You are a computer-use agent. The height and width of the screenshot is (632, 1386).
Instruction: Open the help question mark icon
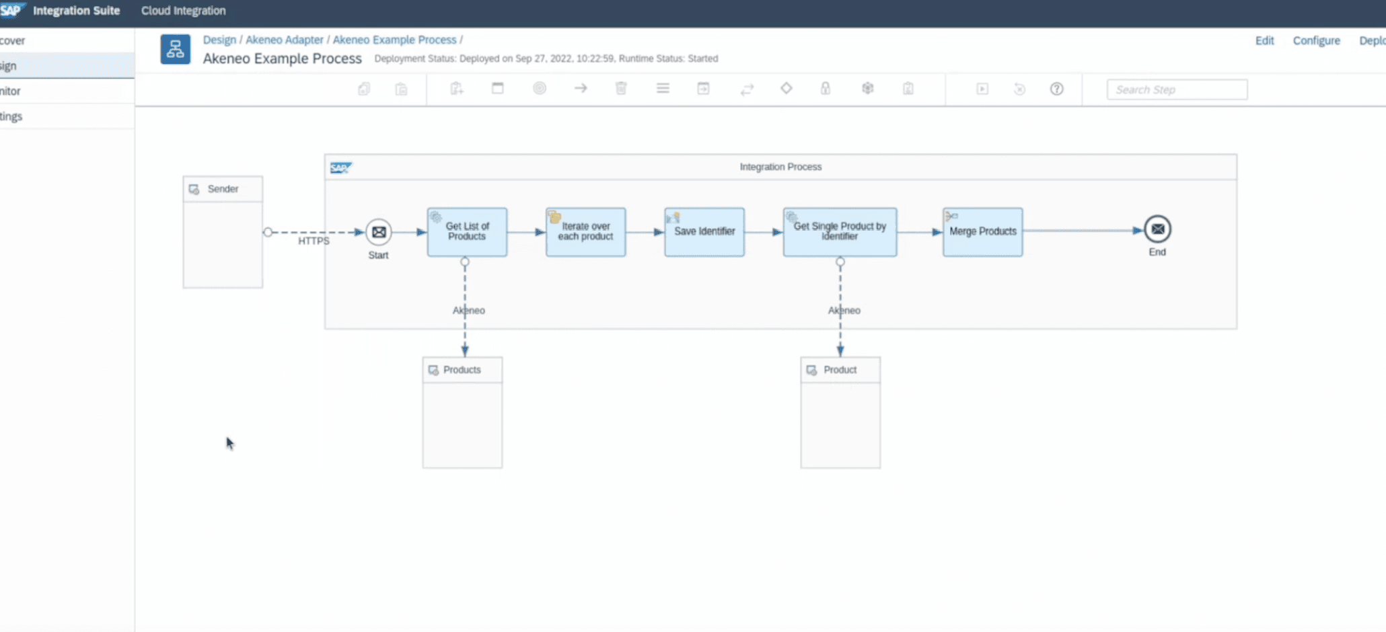tap(1057, 89)
